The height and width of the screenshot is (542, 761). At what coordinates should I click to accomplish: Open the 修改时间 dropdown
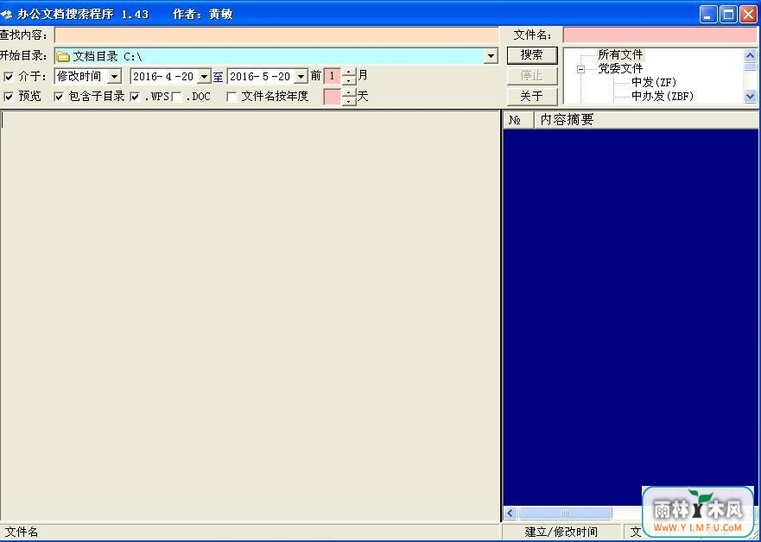pos(114,76)
